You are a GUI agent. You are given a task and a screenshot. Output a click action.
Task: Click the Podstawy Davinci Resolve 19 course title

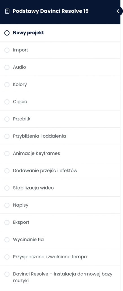[50, 11]
